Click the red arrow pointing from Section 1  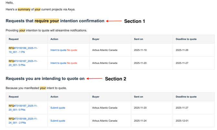tap(114, 21)
